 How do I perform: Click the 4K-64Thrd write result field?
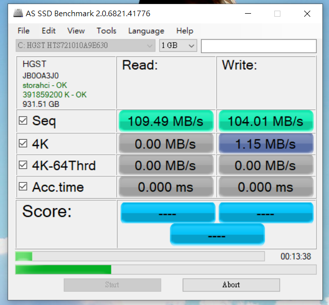266,165
